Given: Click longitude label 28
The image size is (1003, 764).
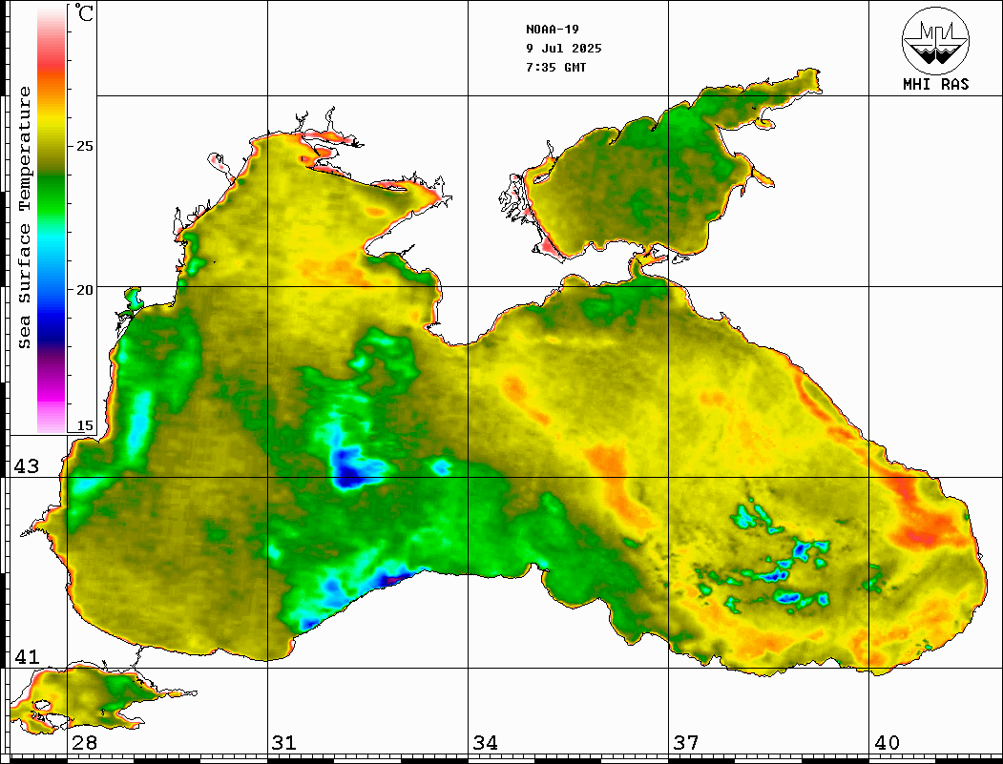Looking at the screenshot, I should pos(84,742).
